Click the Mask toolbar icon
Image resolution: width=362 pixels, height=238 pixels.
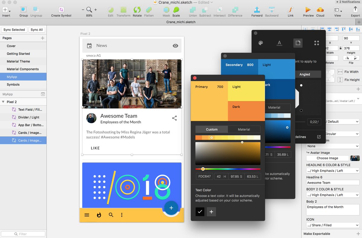(166, 10)
